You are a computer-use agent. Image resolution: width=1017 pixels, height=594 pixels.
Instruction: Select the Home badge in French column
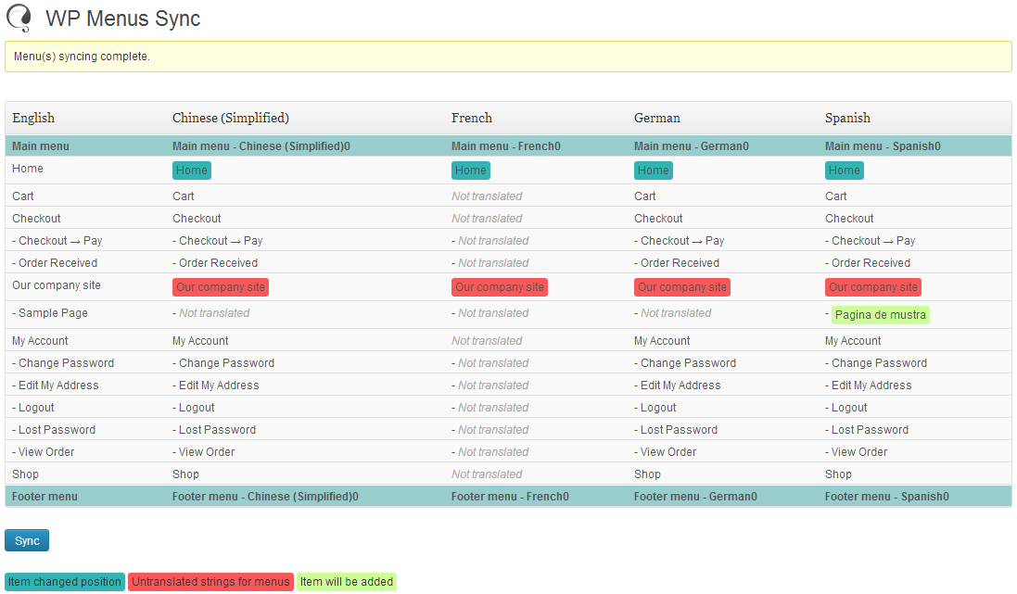(470, 171)
